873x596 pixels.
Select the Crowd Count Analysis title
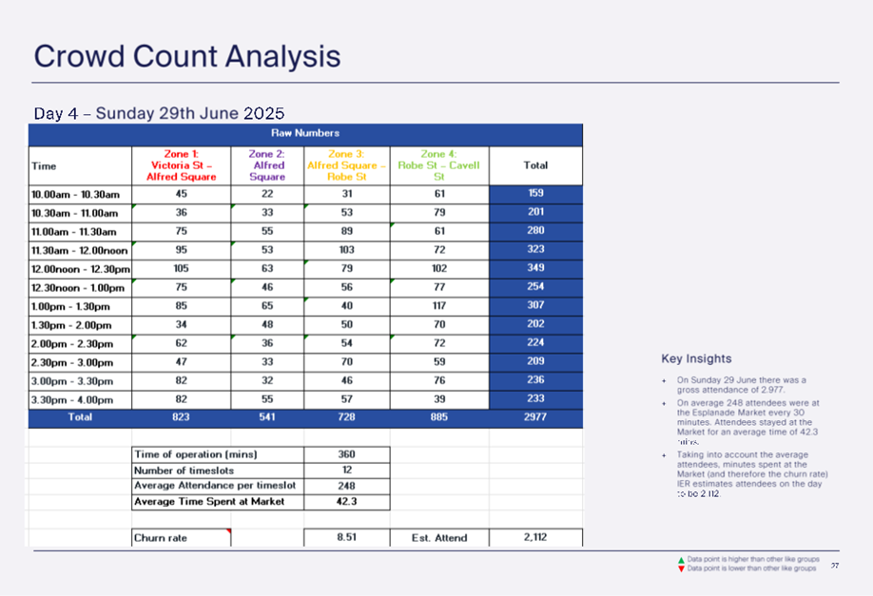click(x=187, y=56)
